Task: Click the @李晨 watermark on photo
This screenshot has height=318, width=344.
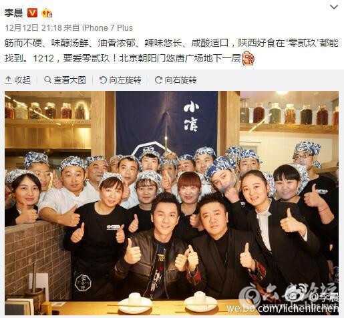Action: 325,297
